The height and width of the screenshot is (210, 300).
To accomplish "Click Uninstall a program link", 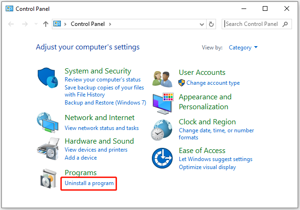I will pos(89,183).
